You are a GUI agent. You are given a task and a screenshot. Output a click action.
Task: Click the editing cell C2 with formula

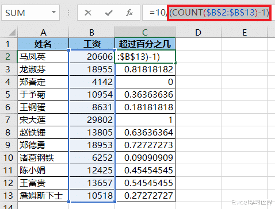145,57
